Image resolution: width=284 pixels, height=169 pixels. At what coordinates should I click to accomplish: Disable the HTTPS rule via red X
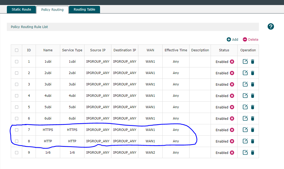232,130
